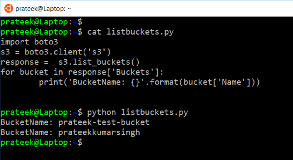Click the prateek-test-bucket output name
Screen dimensions: 293x160
(104, 122)
